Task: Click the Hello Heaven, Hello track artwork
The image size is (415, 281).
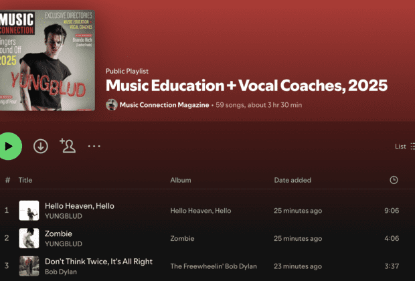Action: click(x=29, y=211)
